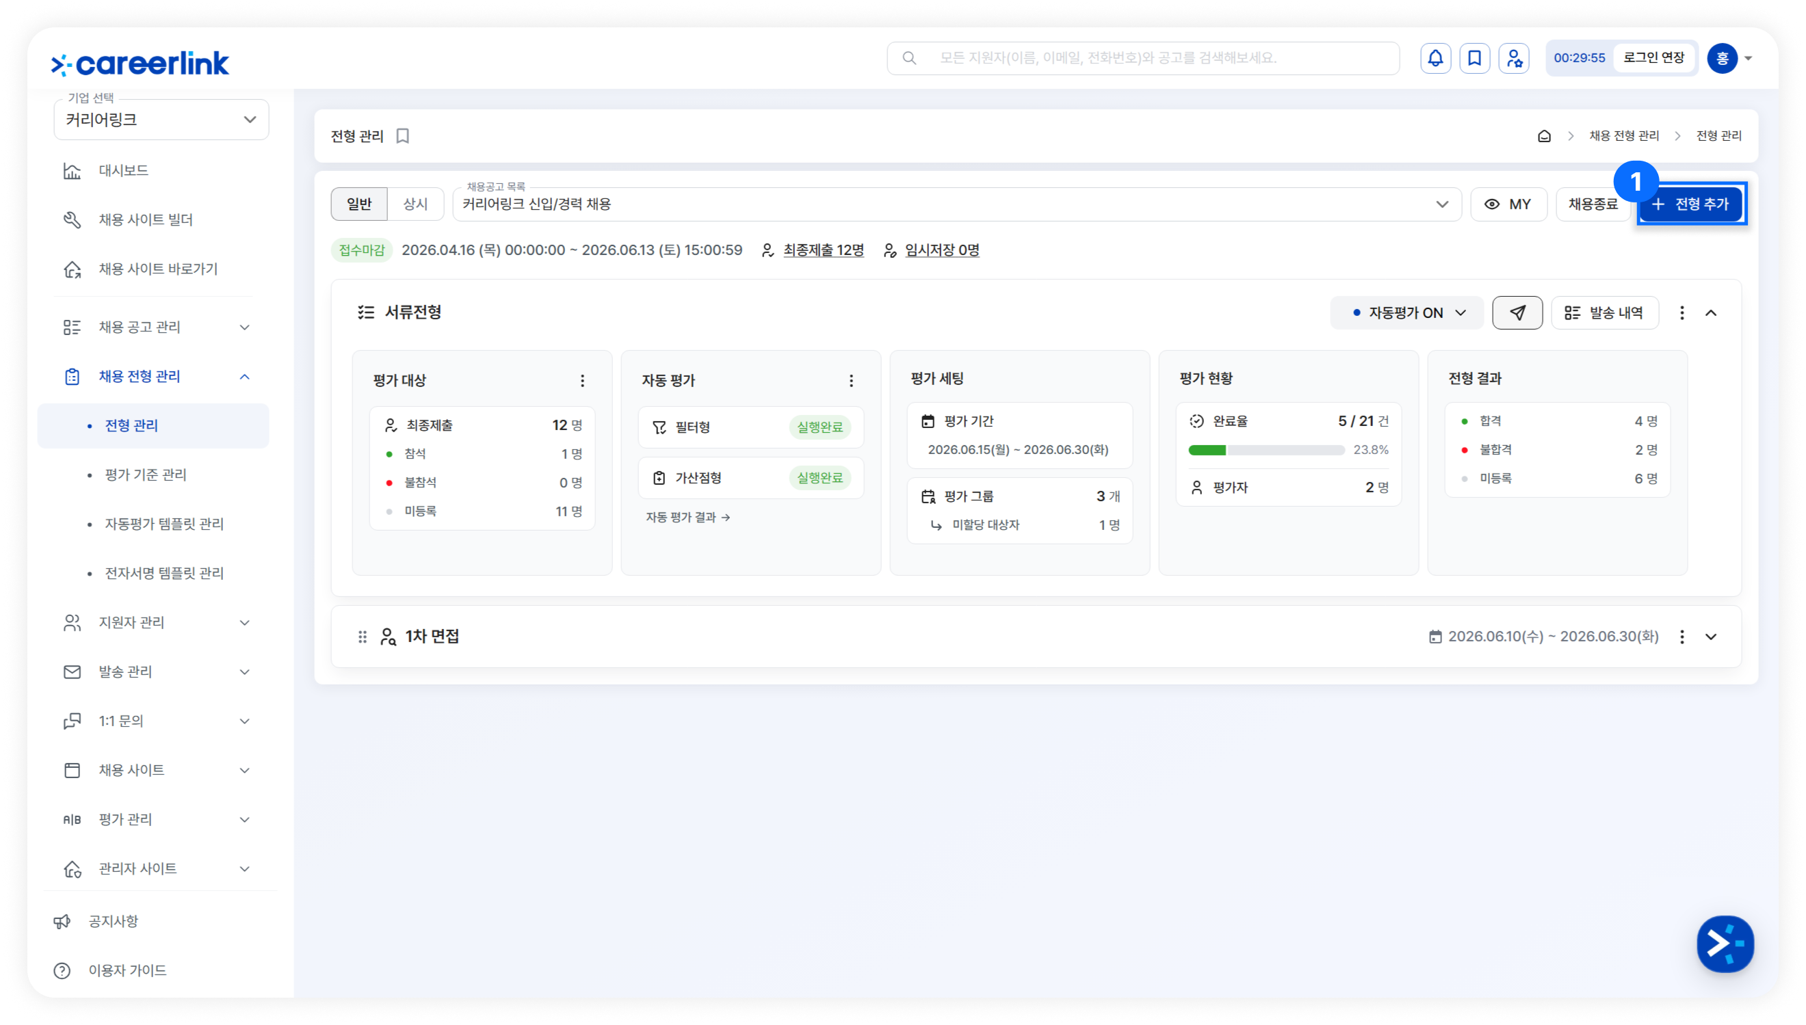
Task: Open the floating careerlink chat button
Action: pos(1725,944)
